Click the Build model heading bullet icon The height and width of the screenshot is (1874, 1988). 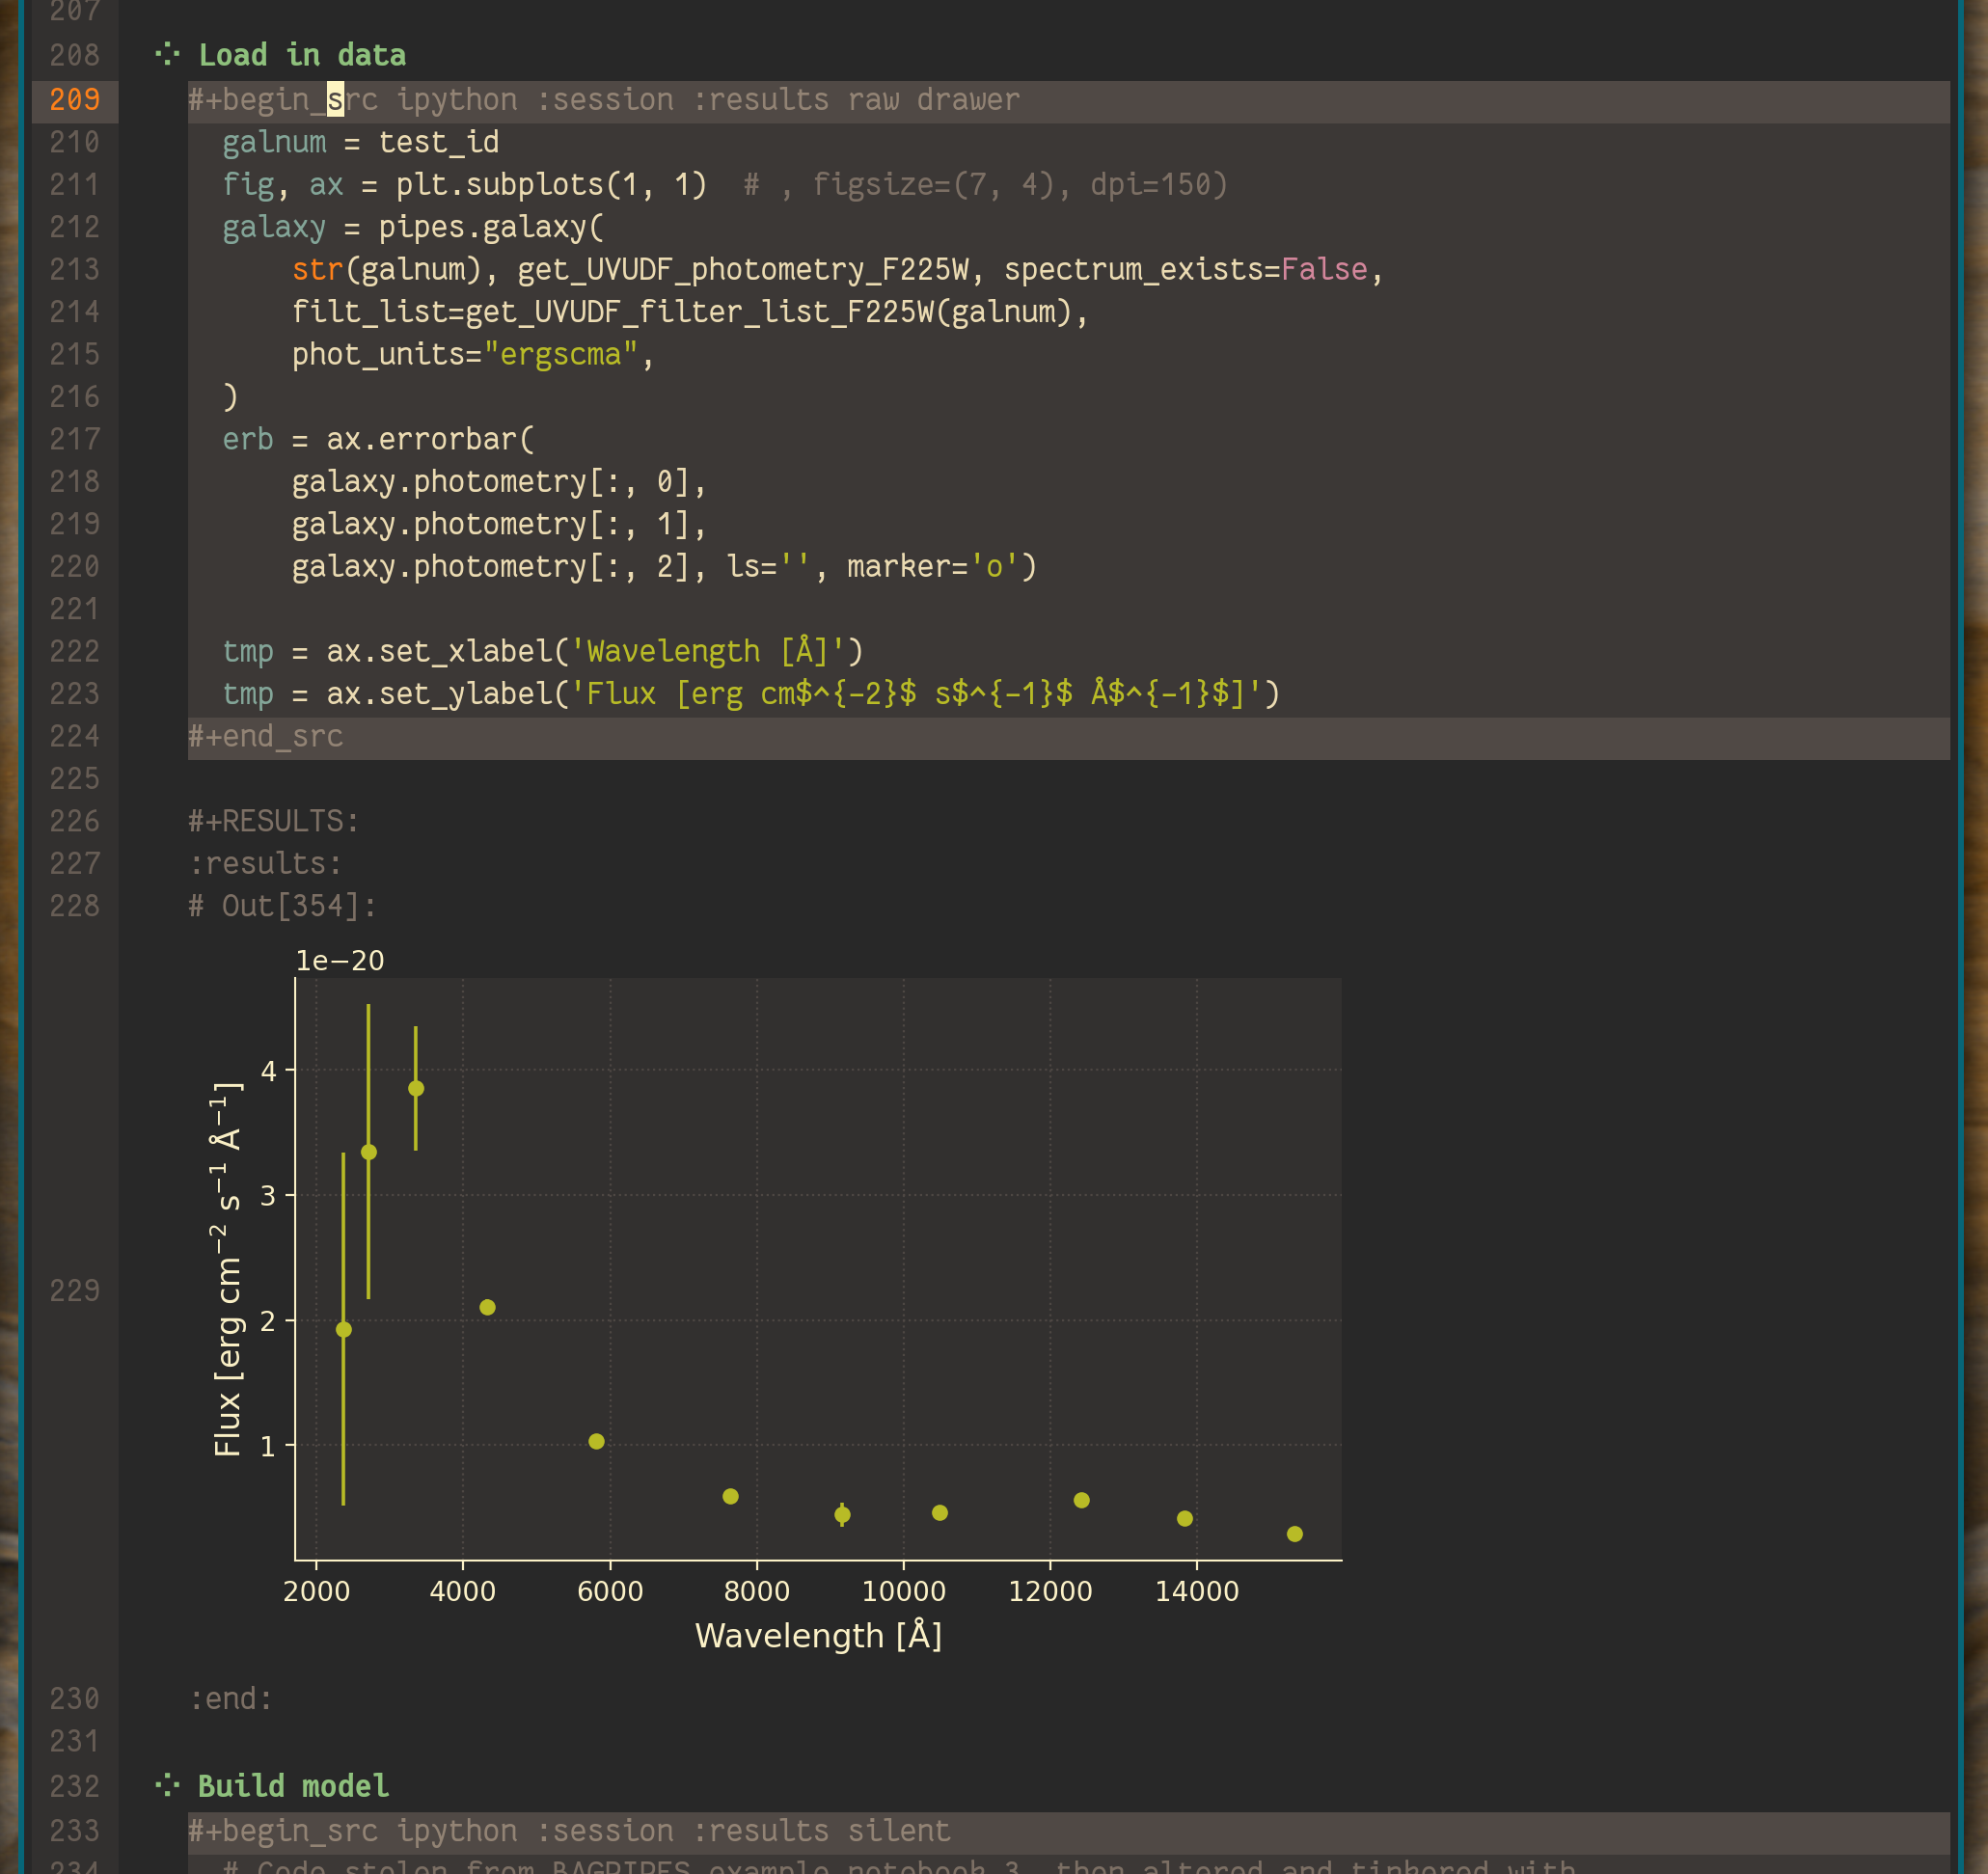pyautogui.click(x=167, y=1785)
